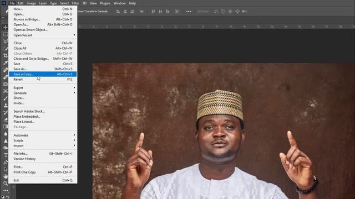
Task: Choose Close All menu entry
Action: 43,48
